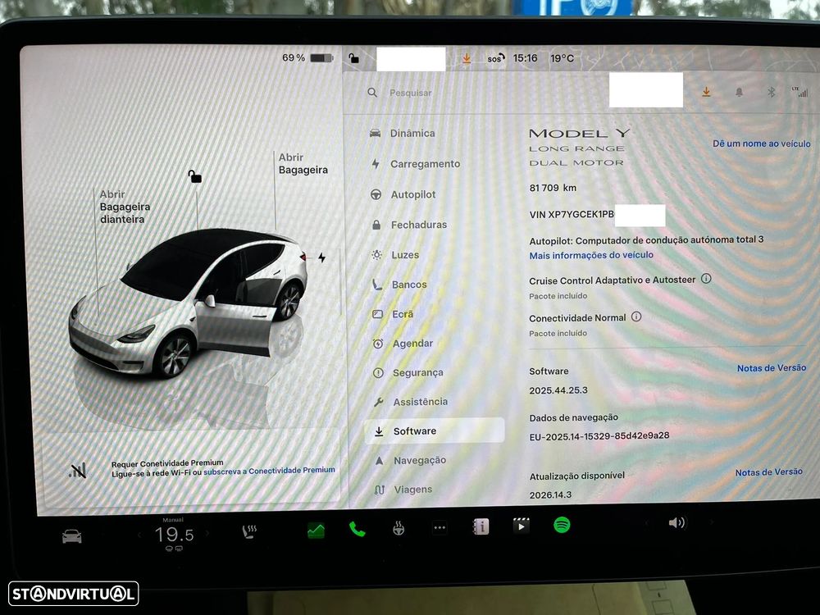The image size is (820, 615).
Task: Open the Bancos settings menu
Action: click(399, 285)
